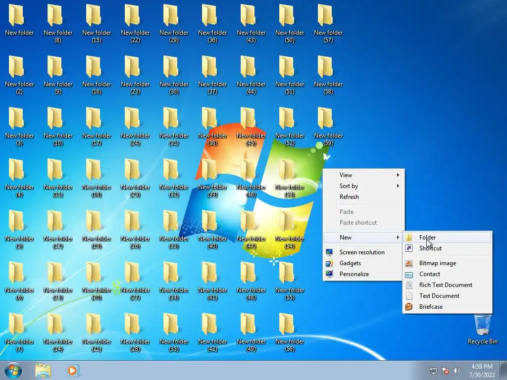The width and height of the screenshot is (507, 380).
Task: Expand the Sort by submenu
Action: pos(364,186)
